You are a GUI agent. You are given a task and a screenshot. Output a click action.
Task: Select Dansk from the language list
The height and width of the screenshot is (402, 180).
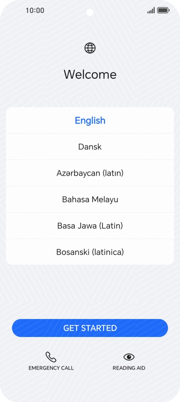(90, 147)
